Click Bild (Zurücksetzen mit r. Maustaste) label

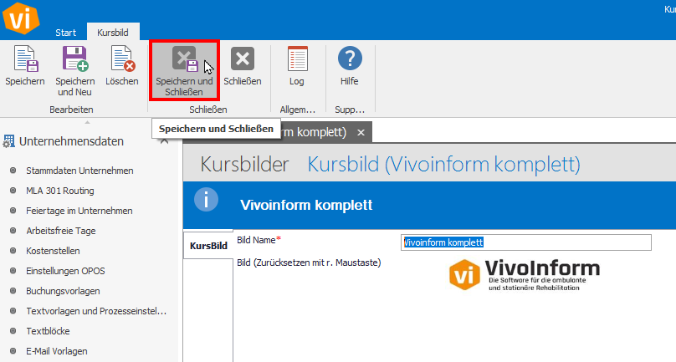click(x=309, y=263)
